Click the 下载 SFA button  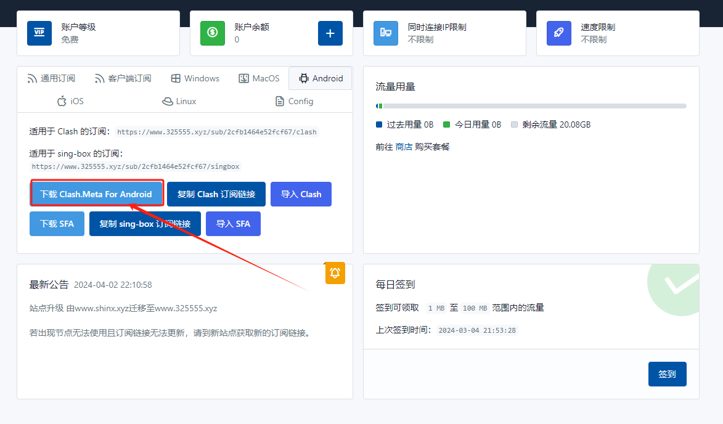tap(57, 224)
